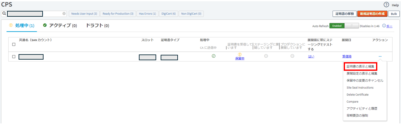Click the 証明書の移動 button
Image resolution: width=401 pixels, height=124 pixels.
(344, 14)
